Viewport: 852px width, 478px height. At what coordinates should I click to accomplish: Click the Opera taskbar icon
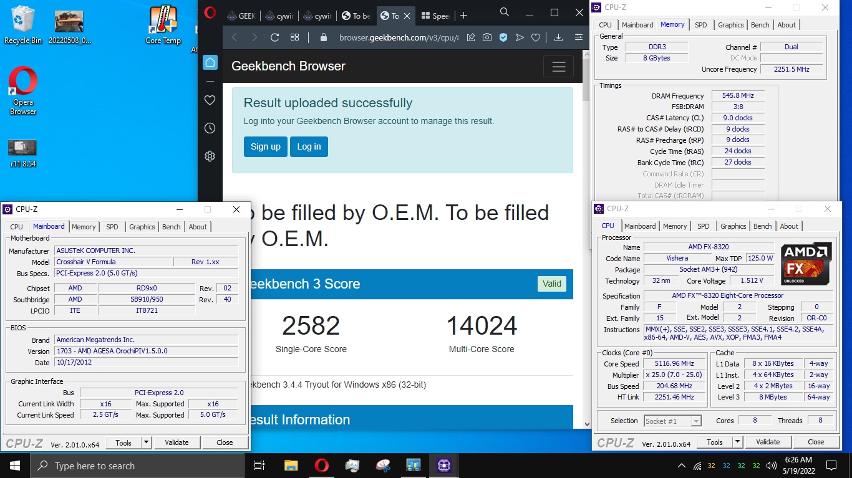point(322,466)
